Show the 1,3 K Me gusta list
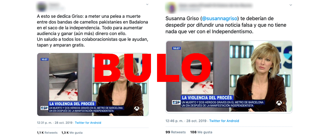The image size is (335, 136). point(72,133)
